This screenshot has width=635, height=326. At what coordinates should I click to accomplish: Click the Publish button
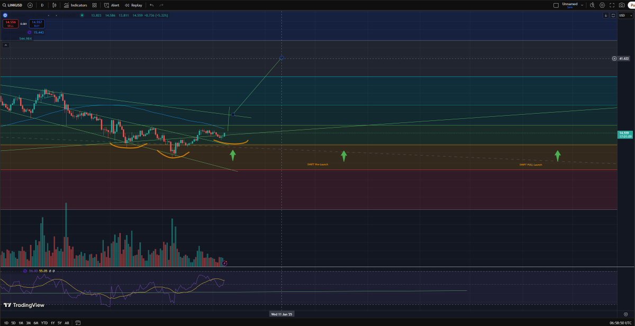click(x=631, y=5)
